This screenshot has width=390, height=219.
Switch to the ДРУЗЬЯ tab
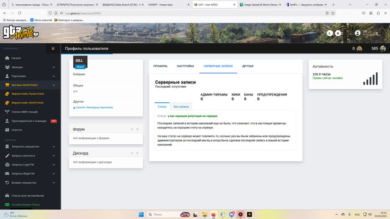[248, 66]
